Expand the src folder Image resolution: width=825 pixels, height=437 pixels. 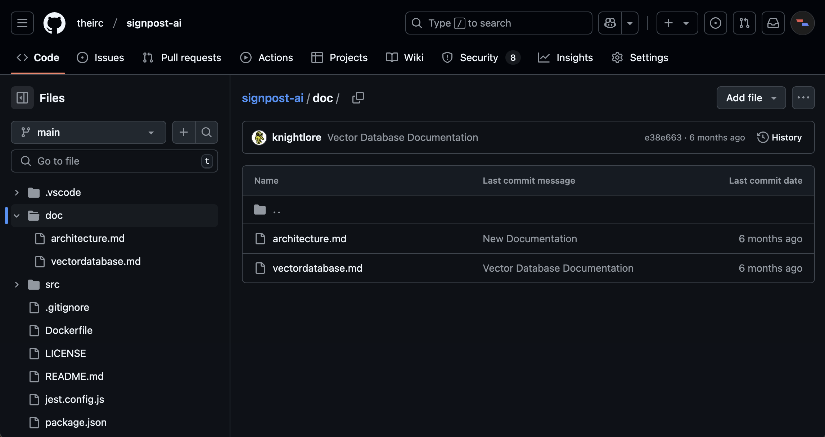point(17,285)
